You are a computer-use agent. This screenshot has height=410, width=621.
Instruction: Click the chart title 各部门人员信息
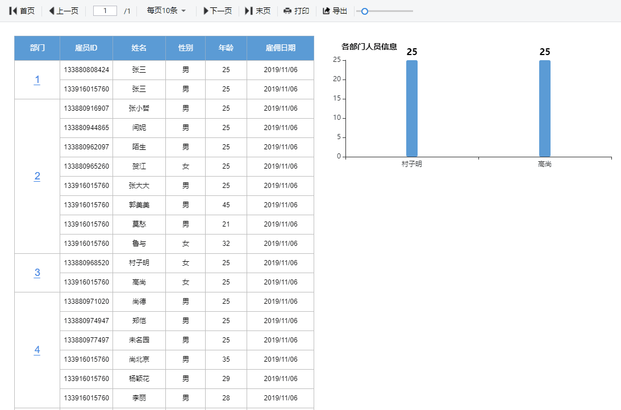point(369,47)
